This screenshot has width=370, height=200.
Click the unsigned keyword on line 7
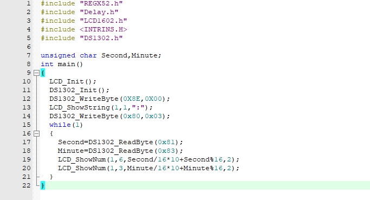[x=58, y=55]
